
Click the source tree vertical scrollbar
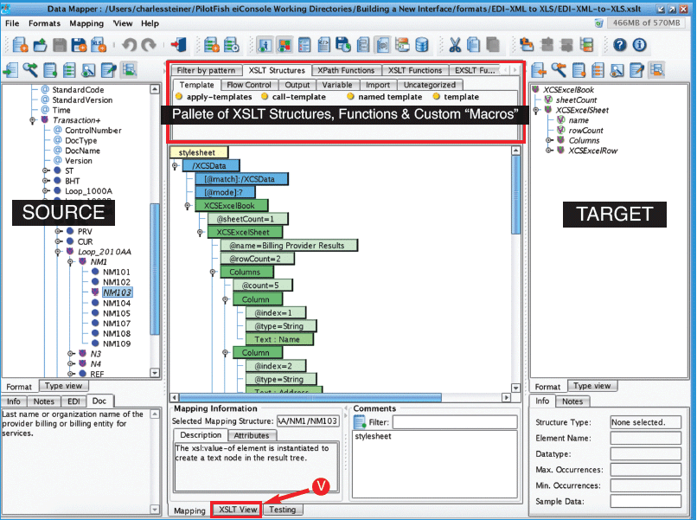(x=155, y=269)
